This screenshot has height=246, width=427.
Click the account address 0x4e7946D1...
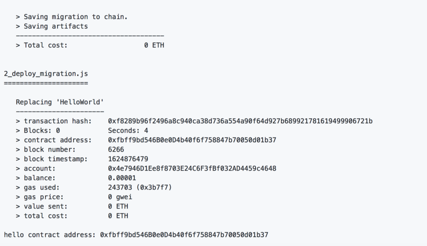(x=192, y=169)
